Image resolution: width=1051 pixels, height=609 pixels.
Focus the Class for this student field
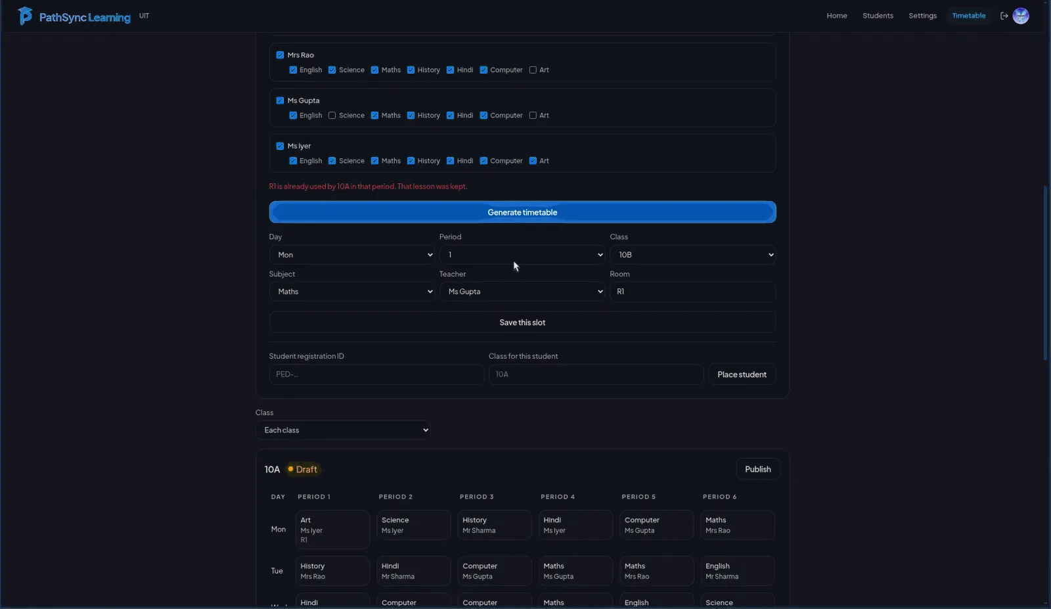tap(596, 374)
